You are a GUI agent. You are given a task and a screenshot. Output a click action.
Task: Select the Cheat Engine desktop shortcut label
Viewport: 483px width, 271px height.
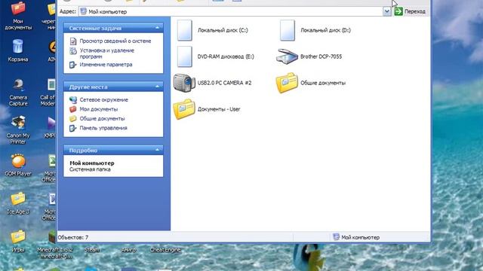(165, 250)
